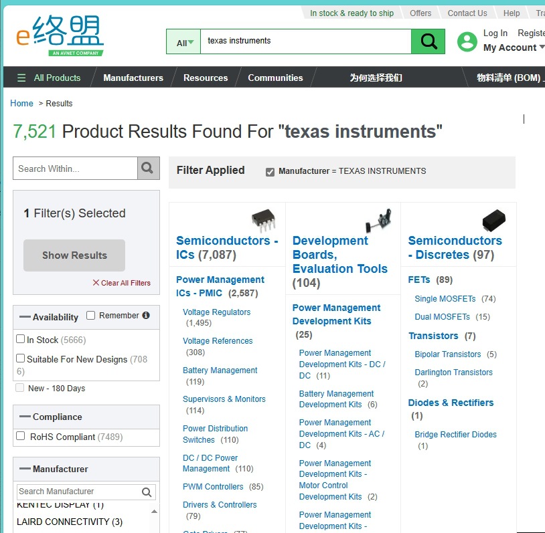Image resolution: width=545 pixels, height=533 pixels.
Task: Uncheck the Manufacturer = TEXAS INSTRUMENTS filter
Action: [270, 172]
